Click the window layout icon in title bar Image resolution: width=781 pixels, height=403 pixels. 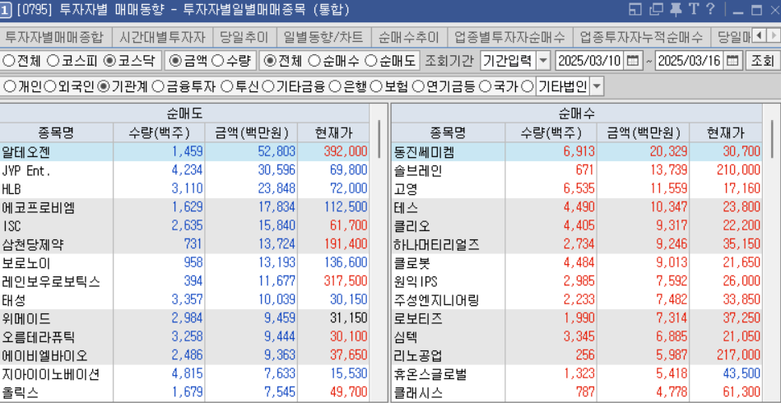pyautogui.click(x=635, y=9)
